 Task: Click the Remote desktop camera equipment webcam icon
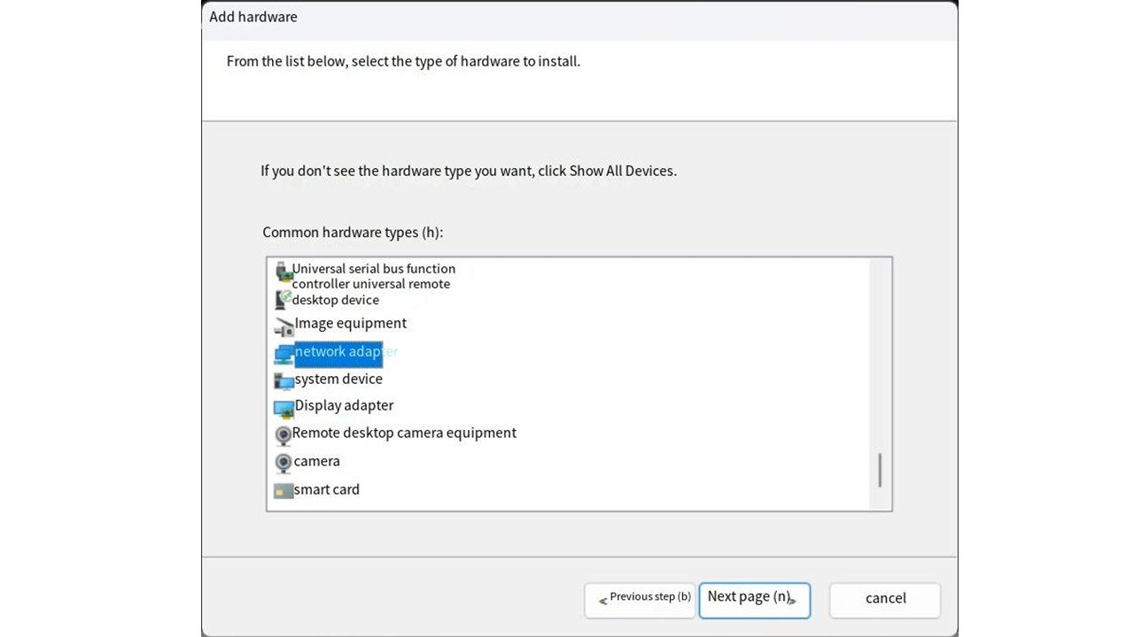click(x=283, y=434)
